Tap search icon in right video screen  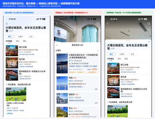[x=149, y=24]
